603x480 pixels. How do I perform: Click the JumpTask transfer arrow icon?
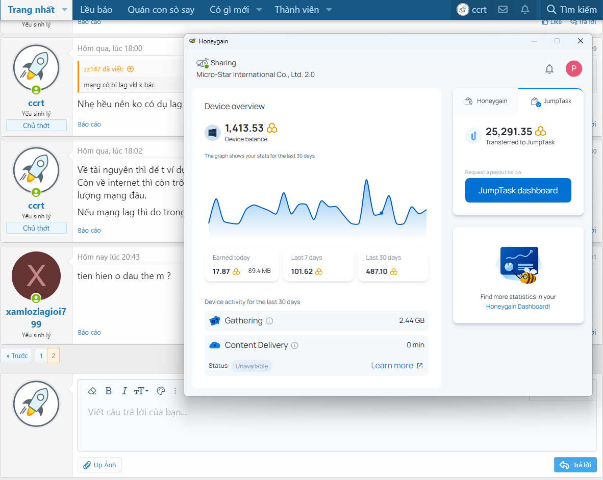point(473,135)
